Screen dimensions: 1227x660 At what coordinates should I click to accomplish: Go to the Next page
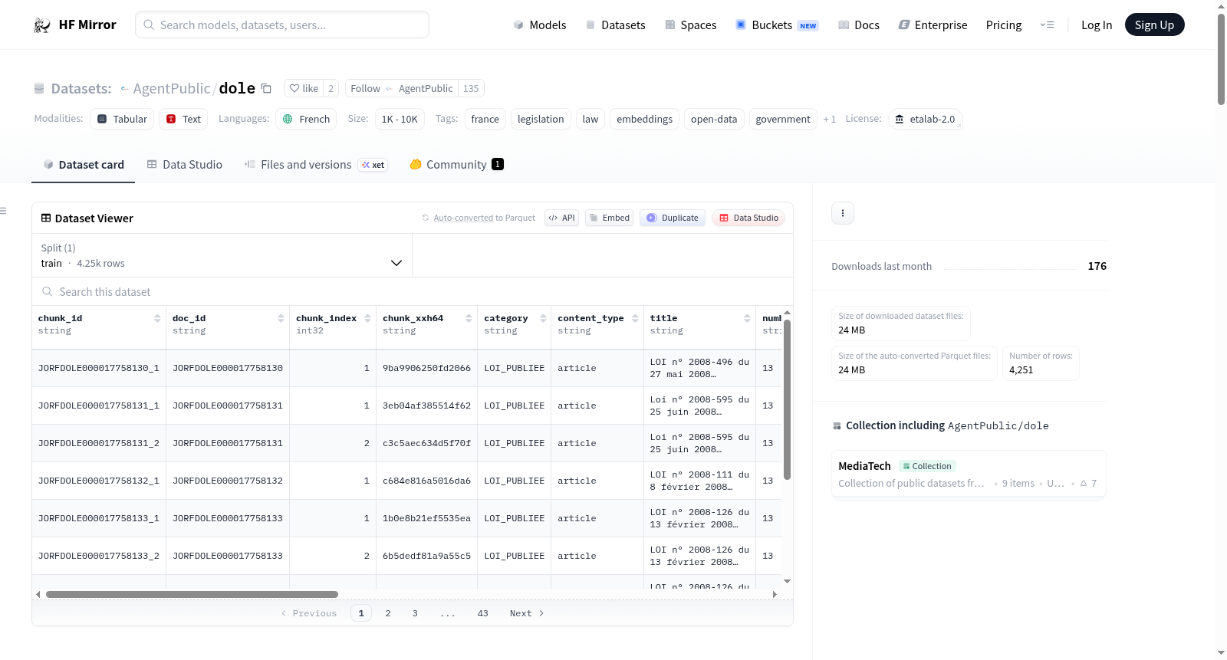point(527,613)
